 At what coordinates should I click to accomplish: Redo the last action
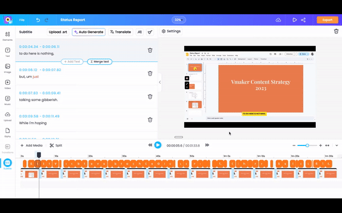coord(46,20)
